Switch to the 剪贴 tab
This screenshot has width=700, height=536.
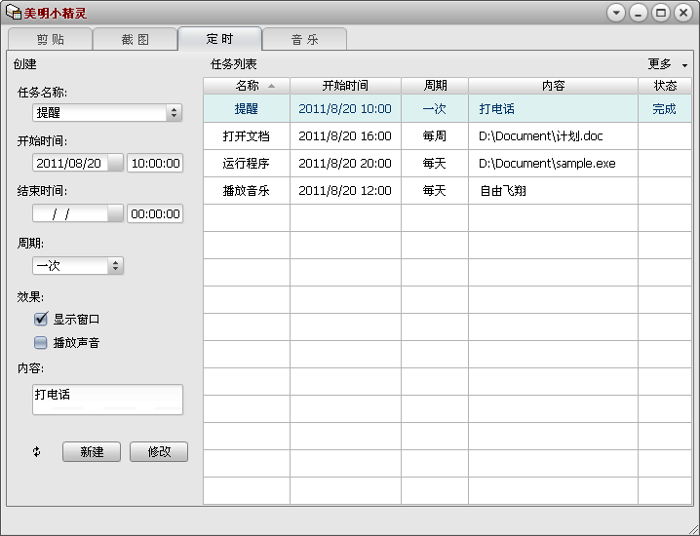(x=50, y=39)
